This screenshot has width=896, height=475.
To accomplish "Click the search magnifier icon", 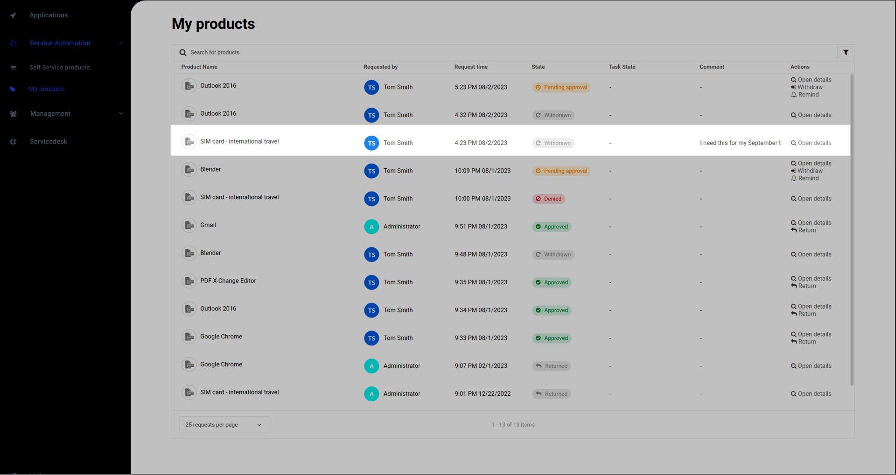I will (183, 53).
